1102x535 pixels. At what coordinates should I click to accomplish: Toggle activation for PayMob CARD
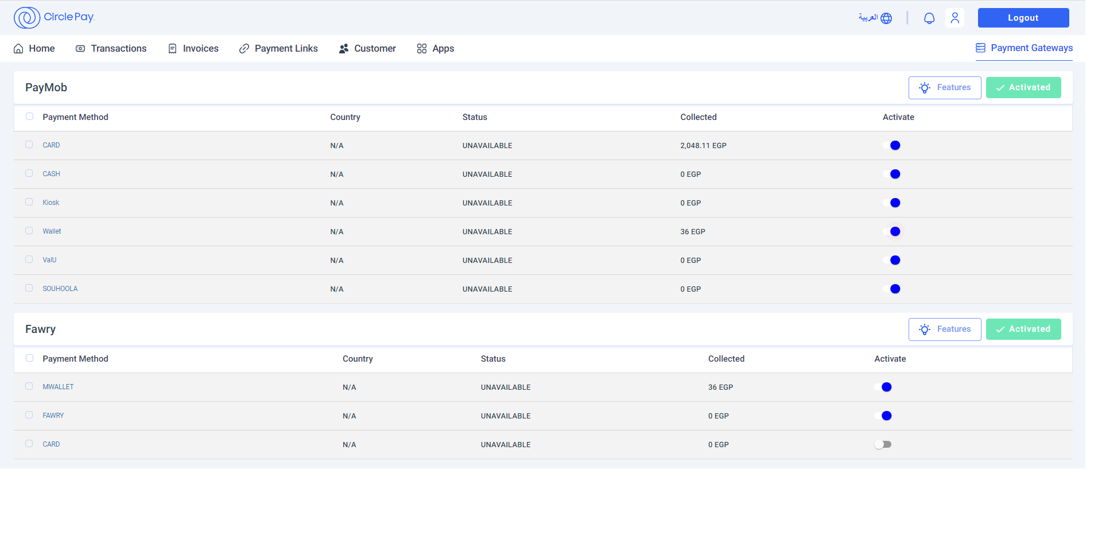pyautogui.click(x=891, y=146)
